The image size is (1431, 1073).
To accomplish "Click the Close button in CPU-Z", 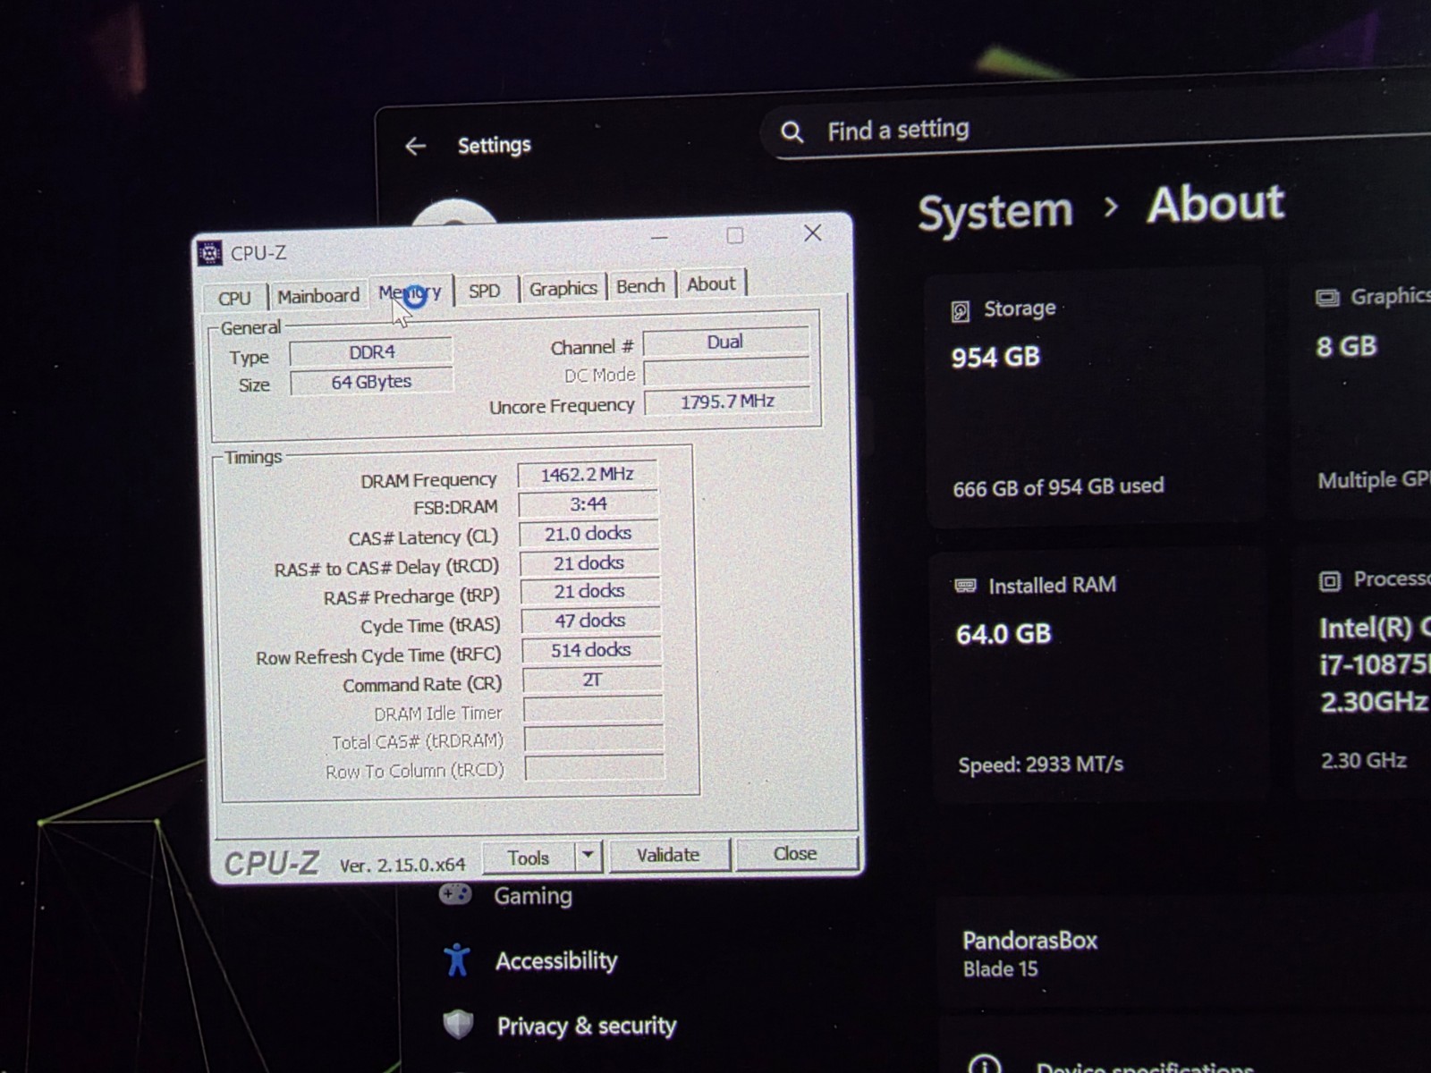I will tap(795, 853).
